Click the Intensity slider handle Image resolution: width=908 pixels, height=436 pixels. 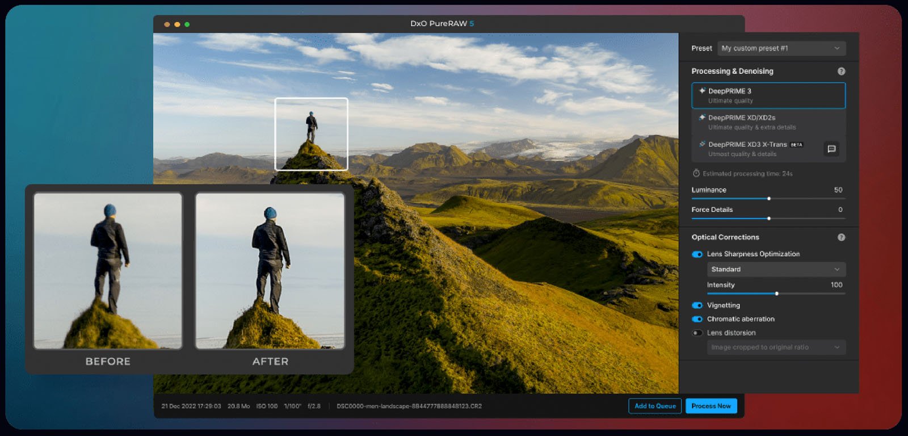point(776,294)
